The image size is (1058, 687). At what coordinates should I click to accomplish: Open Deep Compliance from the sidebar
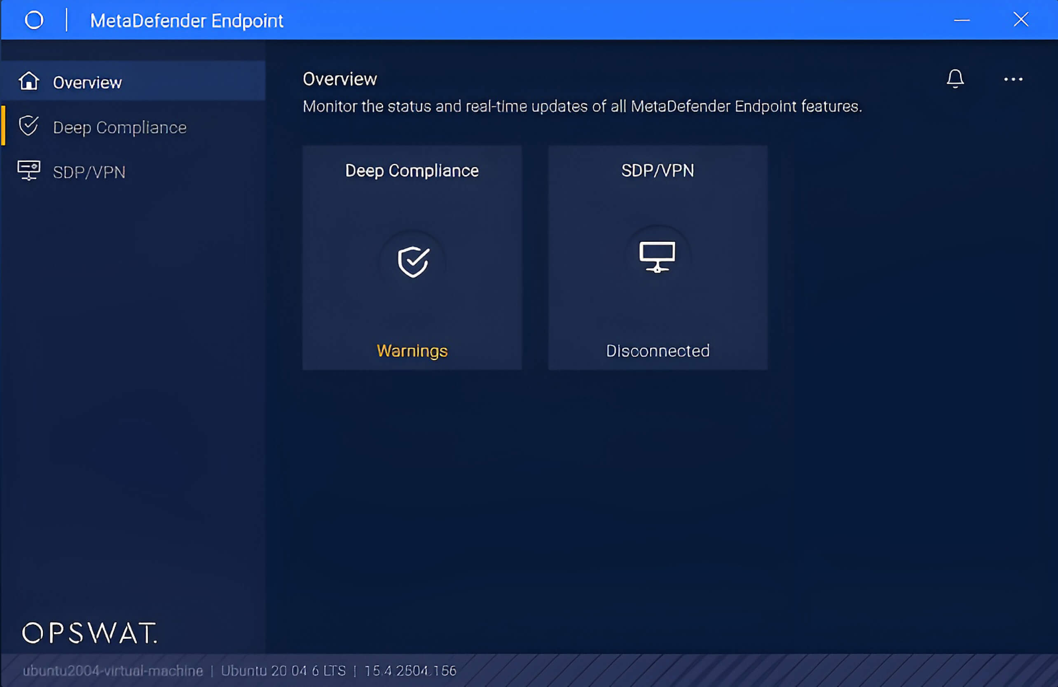coord(119,127)
